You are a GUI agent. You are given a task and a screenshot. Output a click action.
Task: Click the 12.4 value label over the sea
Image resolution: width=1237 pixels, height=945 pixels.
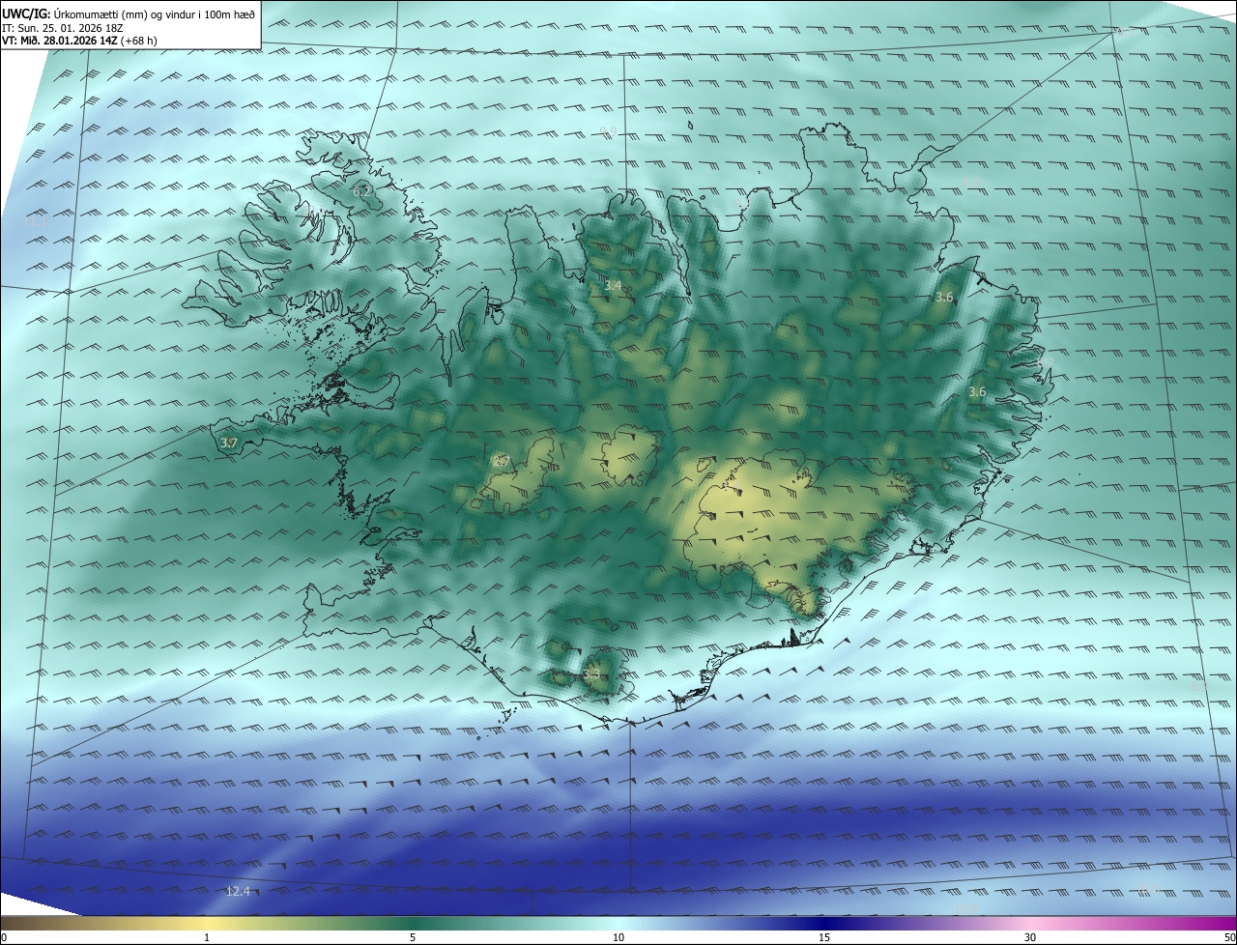pos(238,891)
